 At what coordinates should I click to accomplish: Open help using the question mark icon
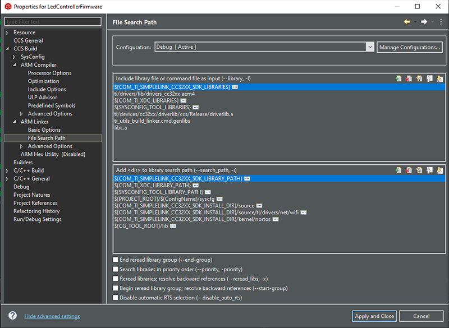[x=12, y=316]
